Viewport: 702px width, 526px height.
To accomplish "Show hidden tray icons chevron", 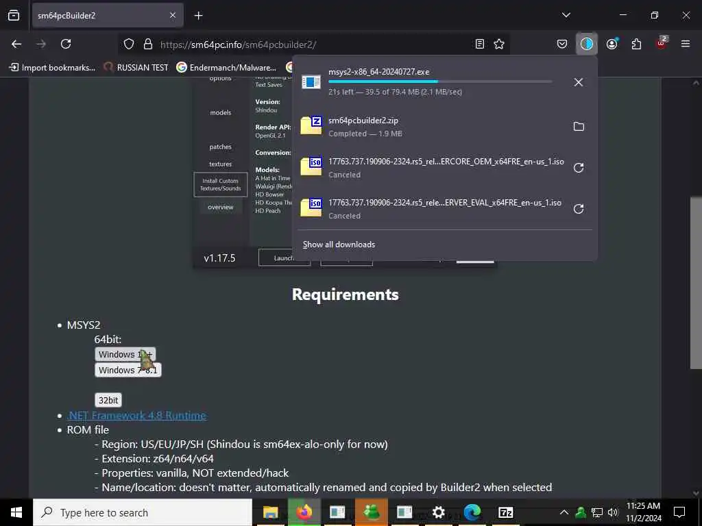I will tap(564, 512).
